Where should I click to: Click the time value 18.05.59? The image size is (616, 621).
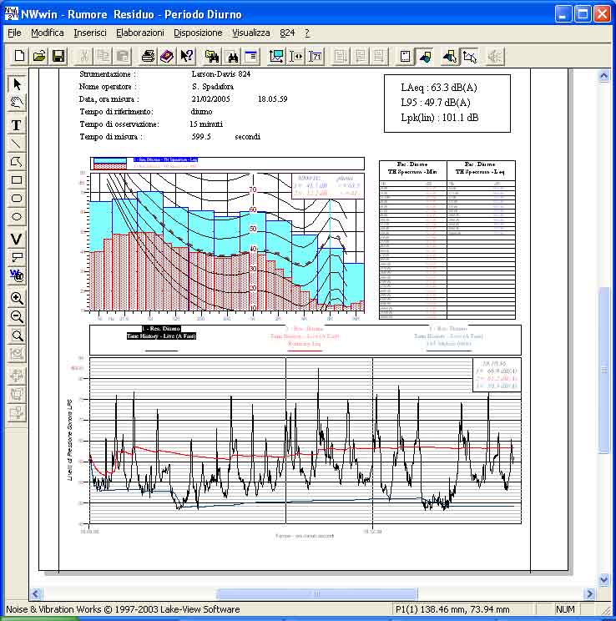[x=273, y=99]
